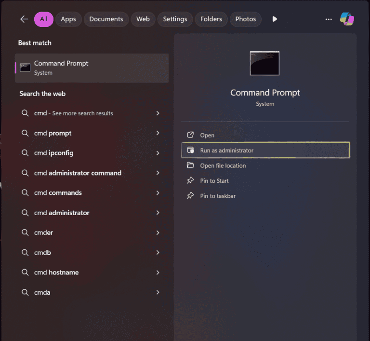Select the 'cmd hostname' suggestion text
Screen dimensions: 370x341
click(56, 273)
